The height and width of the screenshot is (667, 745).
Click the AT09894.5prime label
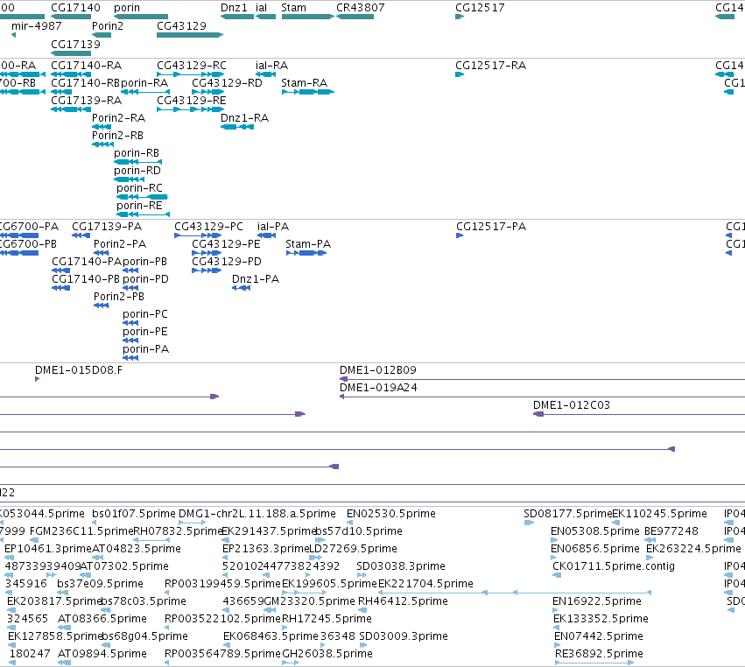102,654
